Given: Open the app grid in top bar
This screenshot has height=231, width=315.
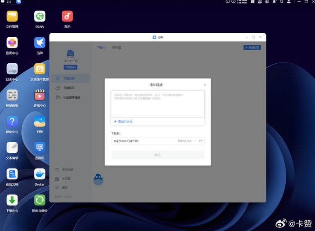Looking at the screenshot, I should coord(9,1).
